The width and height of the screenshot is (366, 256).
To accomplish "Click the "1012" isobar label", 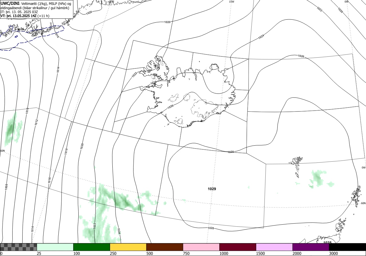I will point(36,122).
